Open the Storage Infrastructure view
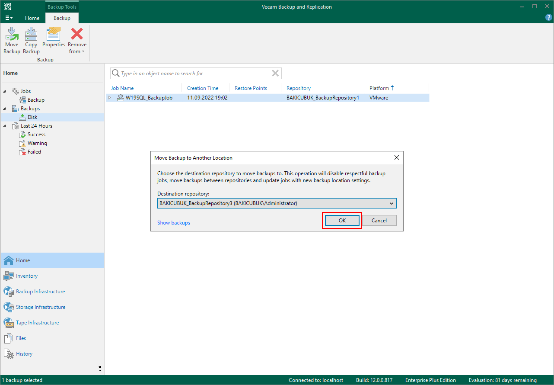The image size is (554, 385). point(52,307)
